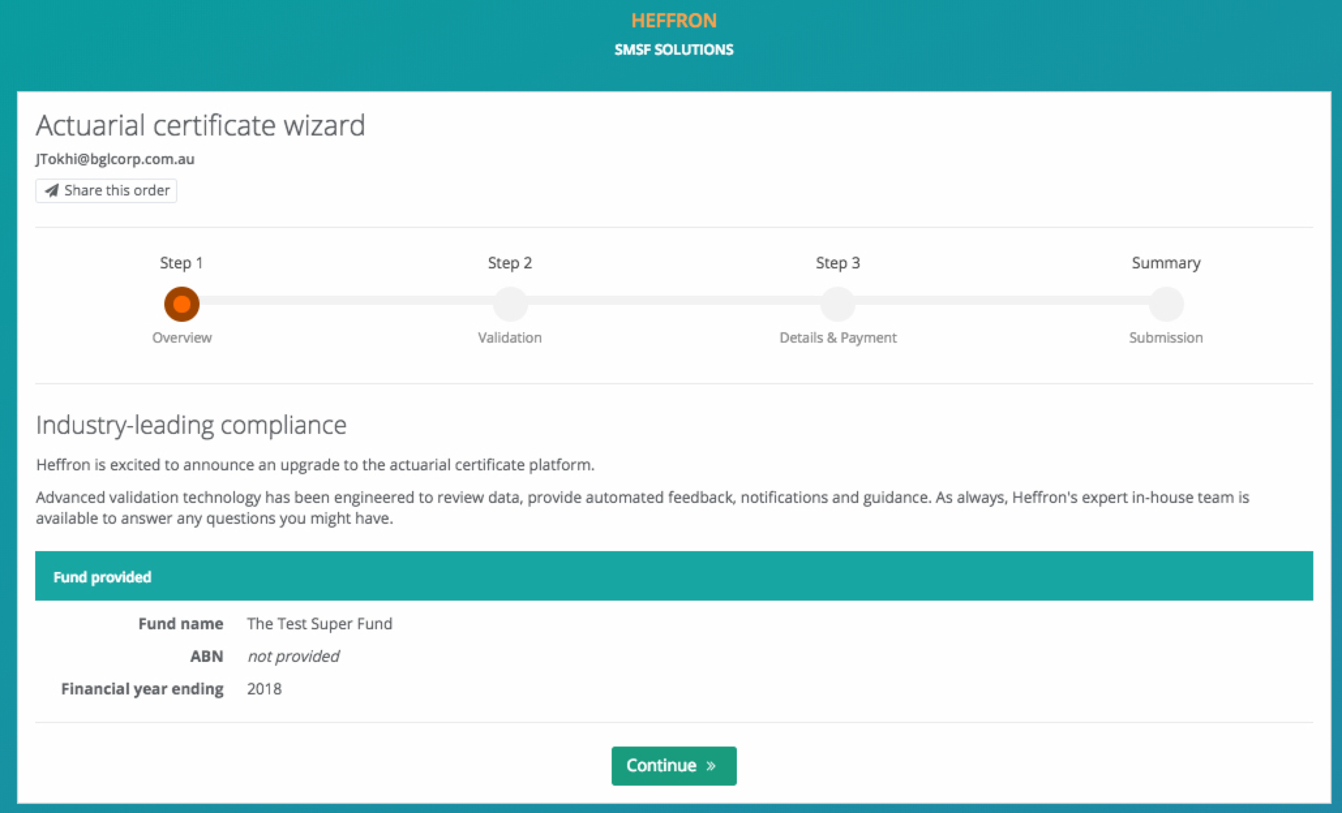Image resolution: width=1342 pixels, height=813 pixels.
Task: Click the Validation step label
Action: click(510, 337)
